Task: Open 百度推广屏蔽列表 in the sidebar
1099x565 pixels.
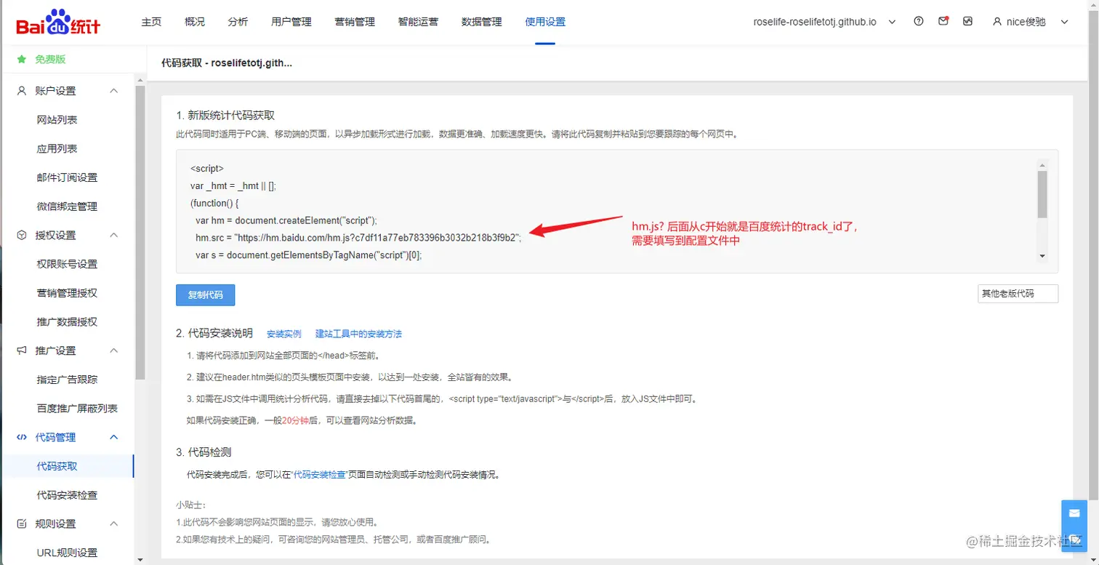Action: 77,409
